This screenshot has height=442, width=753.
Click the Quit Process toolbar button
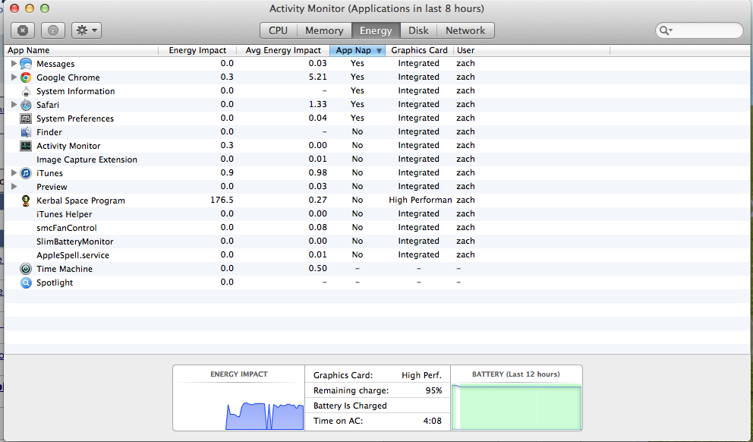coord(23,30)
